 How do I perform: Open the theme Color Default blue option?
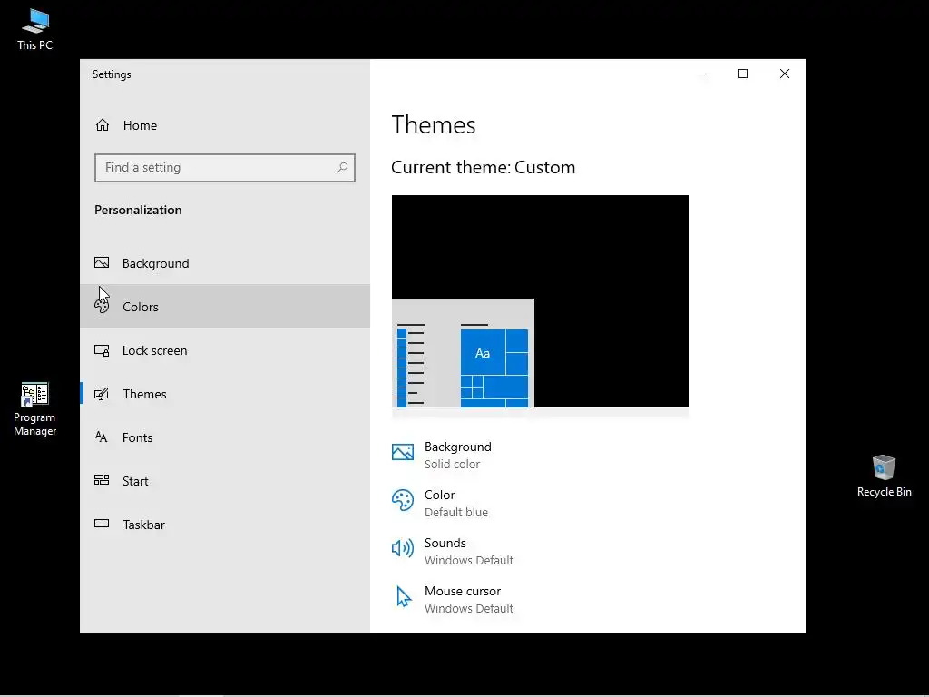(440, 503)
